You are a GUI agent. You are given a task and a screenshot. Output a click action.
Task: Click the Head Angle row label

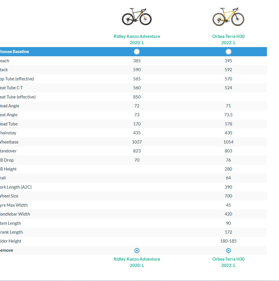9,106
